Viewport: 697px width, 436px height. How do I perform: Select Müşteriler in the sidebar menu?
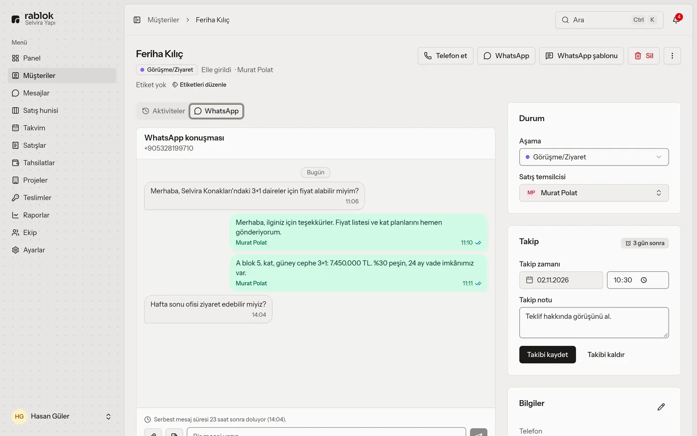click(x=62, y=75)
